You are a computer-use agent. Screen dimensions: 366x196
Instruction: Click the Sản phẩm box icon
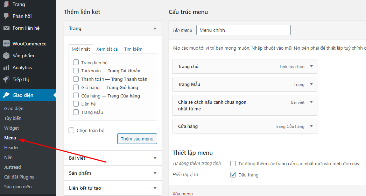(6, 56)
